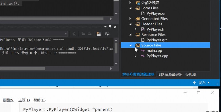The image size is (221, 112).
Task: Maximize the lower editor window
Action: 198,93
